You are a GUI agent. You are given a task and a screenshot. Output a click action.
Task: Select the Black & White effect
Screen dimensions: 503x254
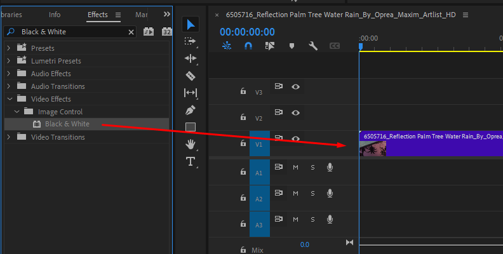67,124
